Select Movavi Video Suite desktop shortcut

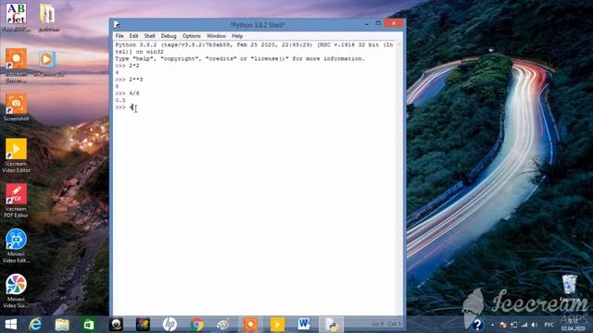pyautogui.click(x=16, y=291)
